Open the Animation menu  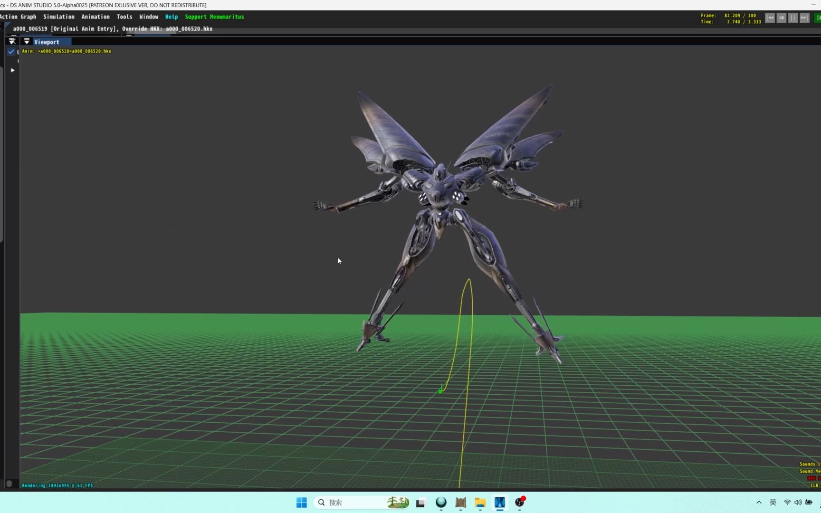95,17
